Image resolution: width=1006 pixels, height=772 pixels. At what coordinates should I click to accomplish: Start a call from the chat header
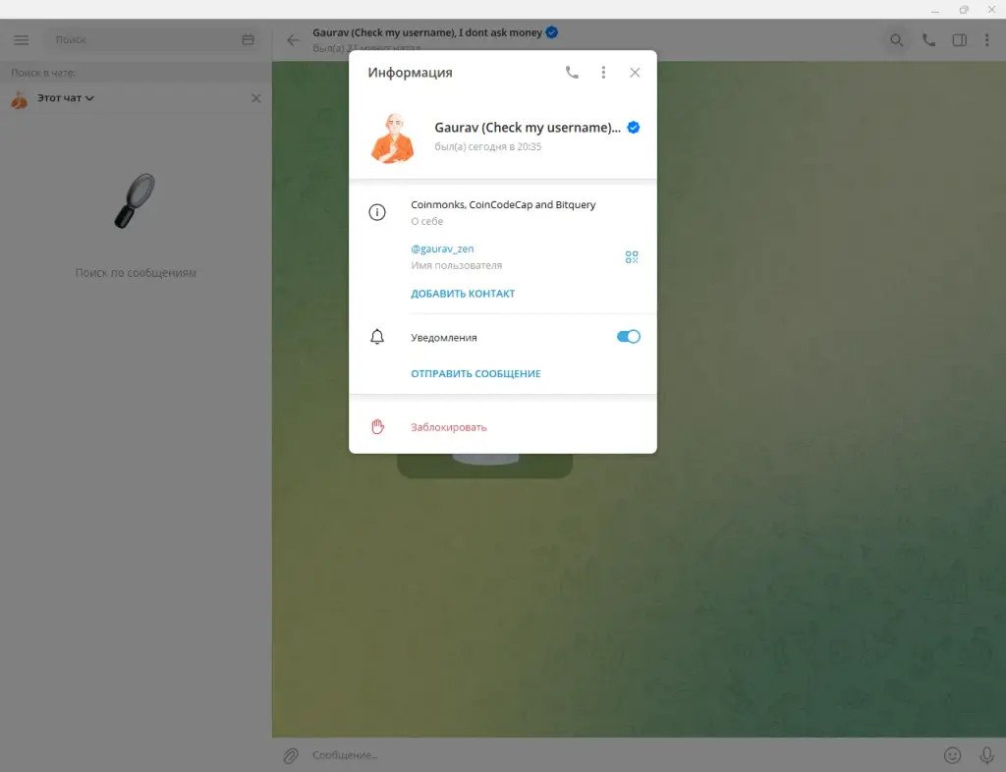(x=928, y=40)
